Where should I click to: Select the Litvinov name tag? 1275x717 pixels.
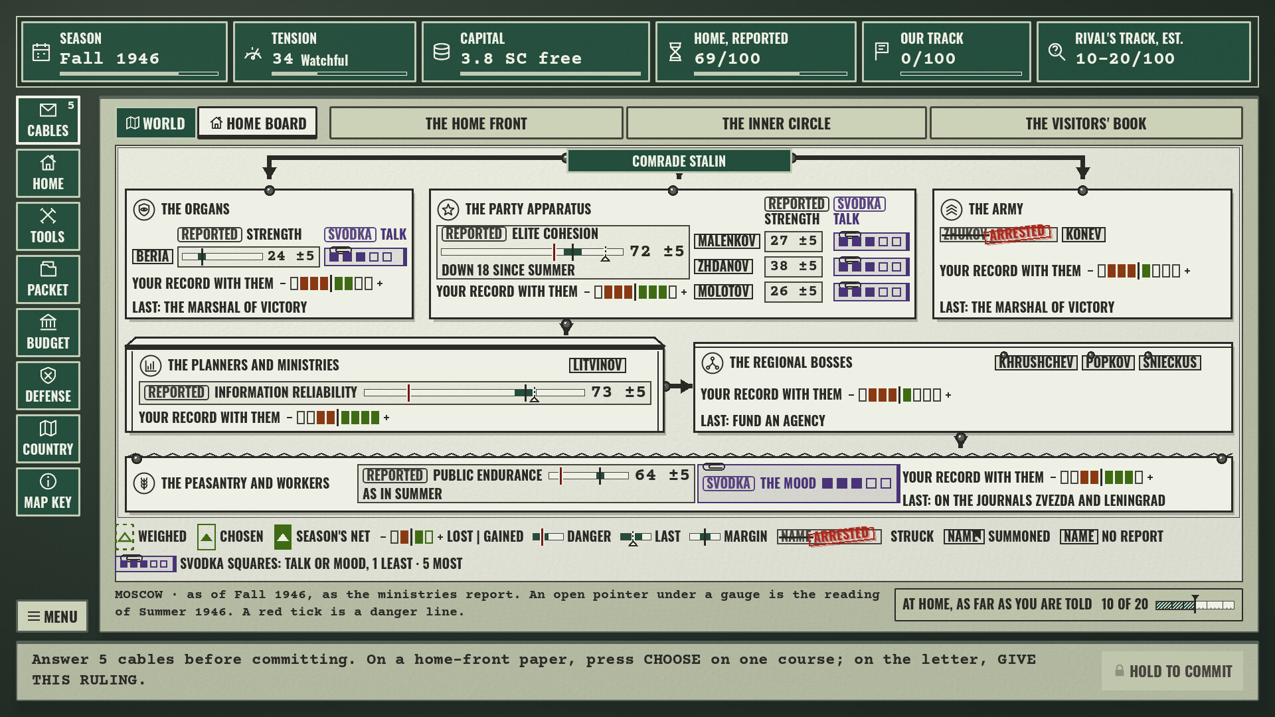pyautogui.click(x=597, y=365)
